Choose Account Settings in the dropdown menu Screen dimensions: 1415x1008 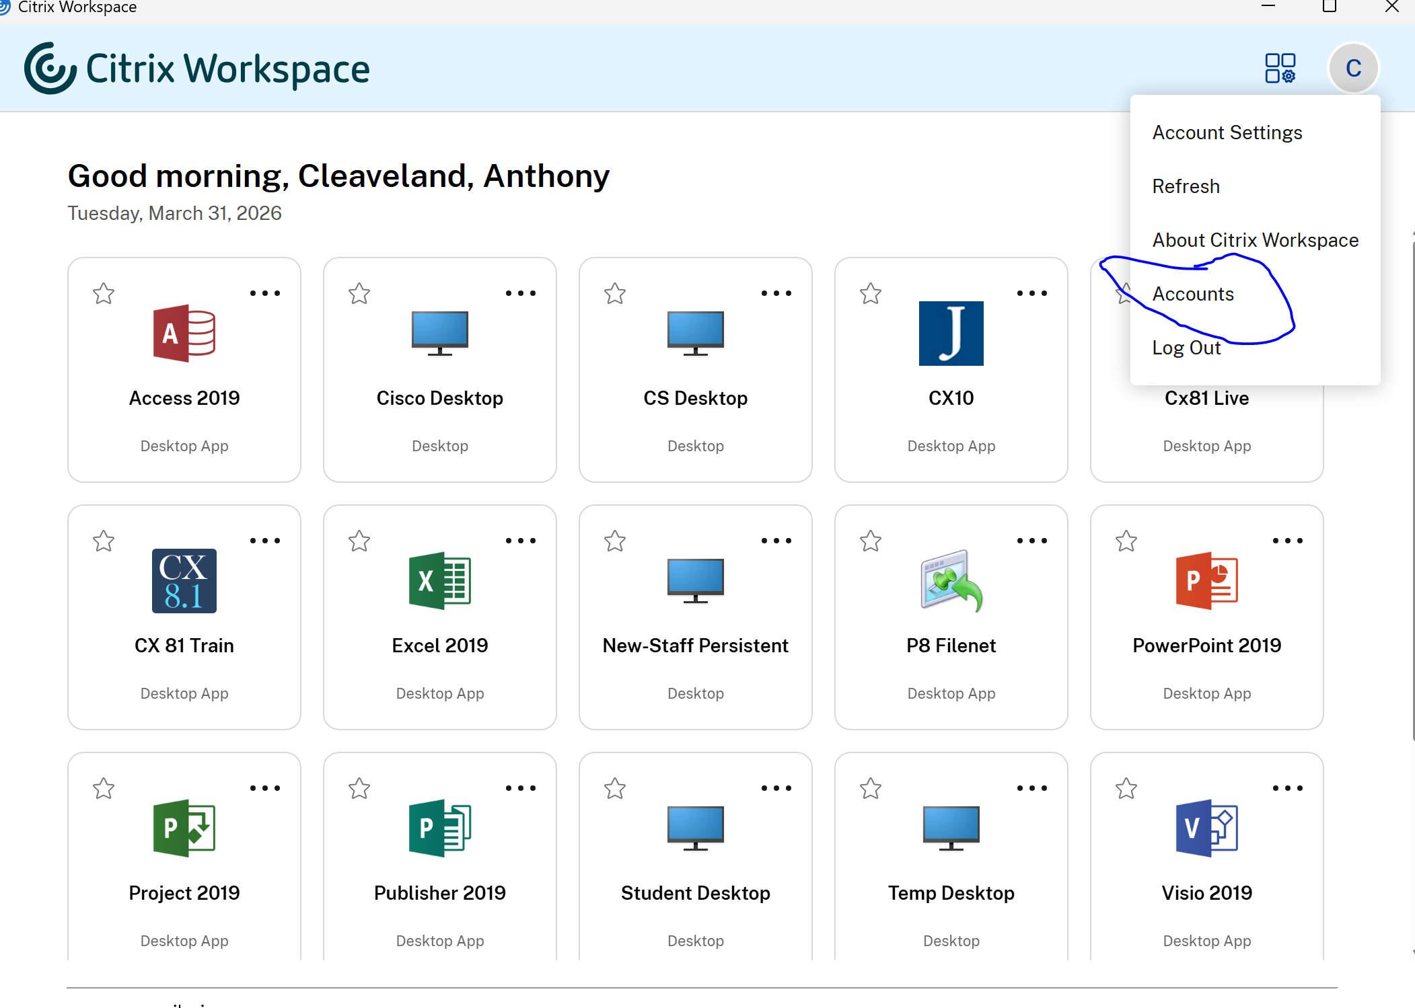[1227, 132]
